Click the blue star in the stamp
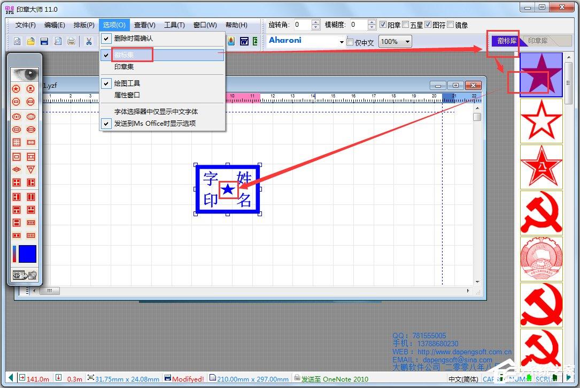Image resolution: width=580 pixels, height=388 pixels. point(228,189)
